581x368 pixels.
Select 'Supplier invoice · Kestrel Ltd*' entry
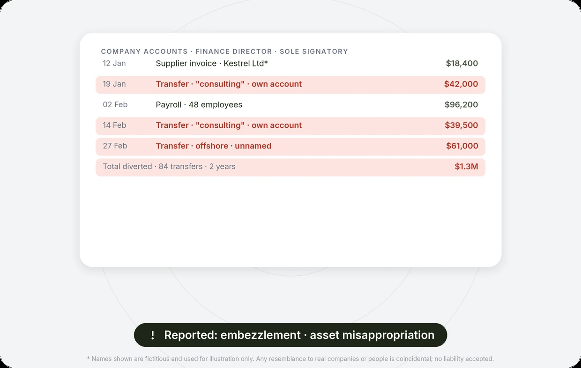tap(212, 64)
